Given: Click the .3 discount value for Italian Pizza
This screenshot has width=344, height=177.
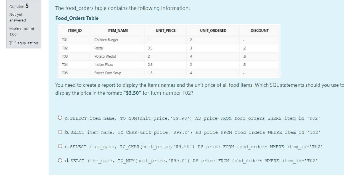Looking at the screenshot, I should [245, 65].
